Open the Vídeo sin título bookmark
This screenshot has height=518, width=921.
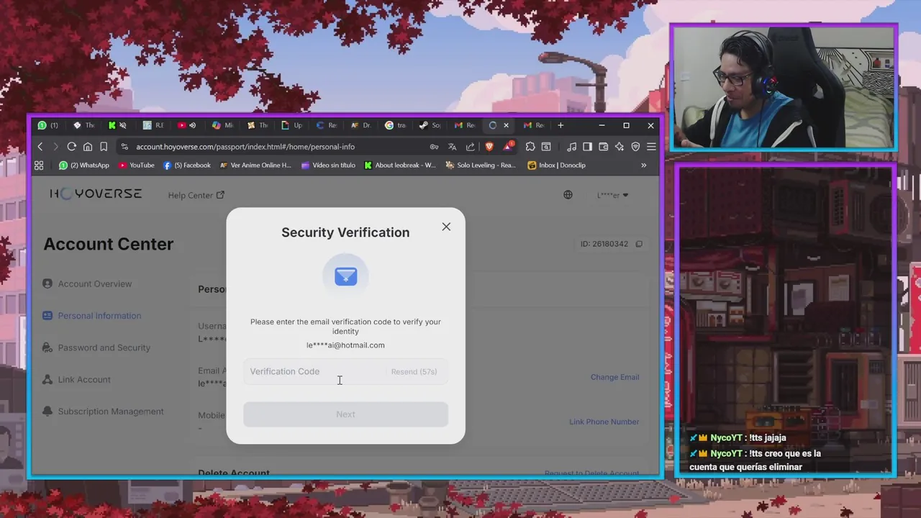click(x=328, y=165)
